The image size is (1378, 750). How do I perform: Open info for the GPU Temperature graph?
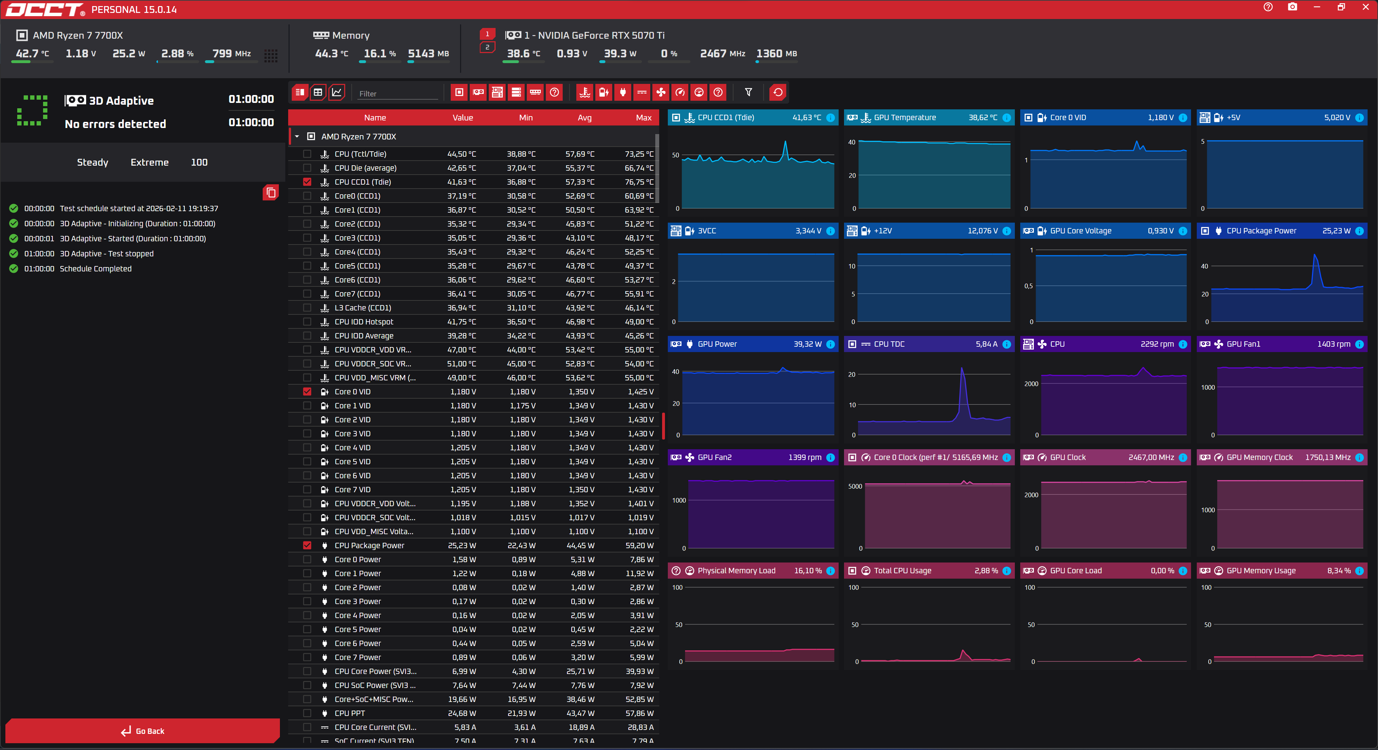(x=1007, y=118)
